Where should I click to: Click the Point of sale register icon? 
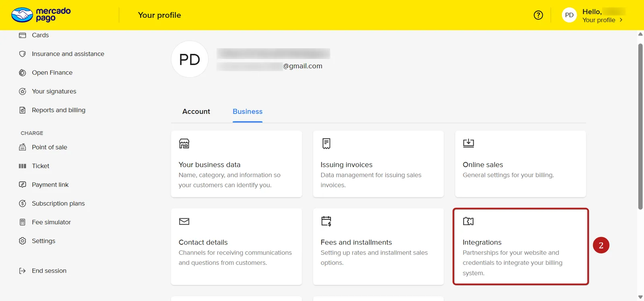23,147
